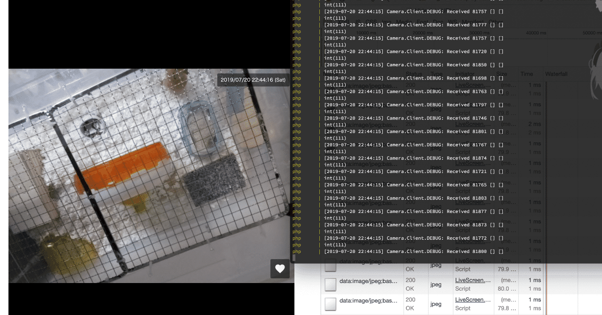Select terminal log line 'Received 81777'
Image resolution: width=602 pixels, height=315 pixels.
(414, 25)
